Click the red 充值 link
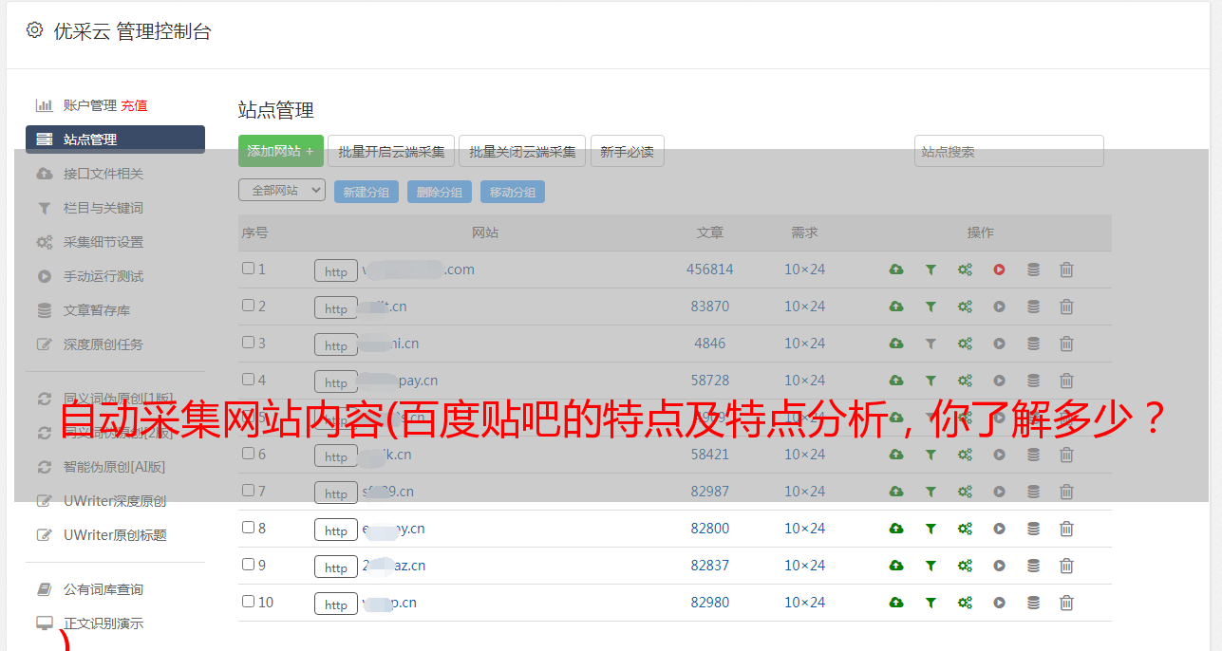 pyautogui.click(x=134, y=105)
